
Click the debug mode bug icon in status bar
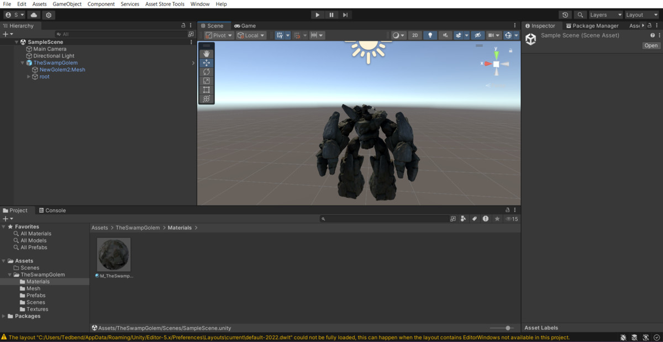(623, 337)
